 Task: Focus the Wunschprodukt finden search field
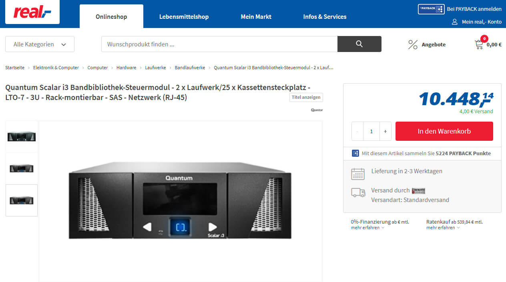[x=219, y=44]
